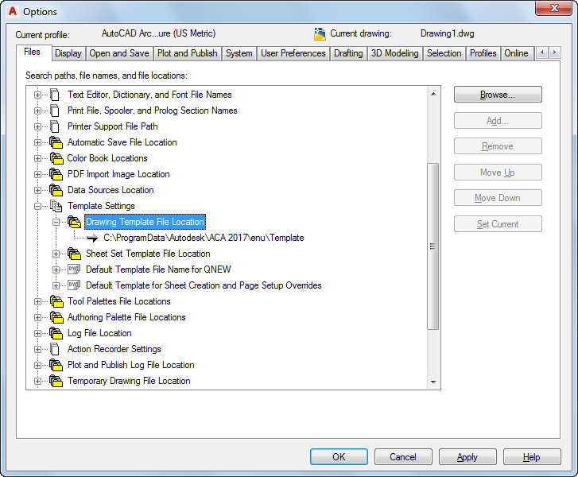This screenshot has height=477, width=578.
Task: Select the Online tab
Action: (x=516, y=53)
